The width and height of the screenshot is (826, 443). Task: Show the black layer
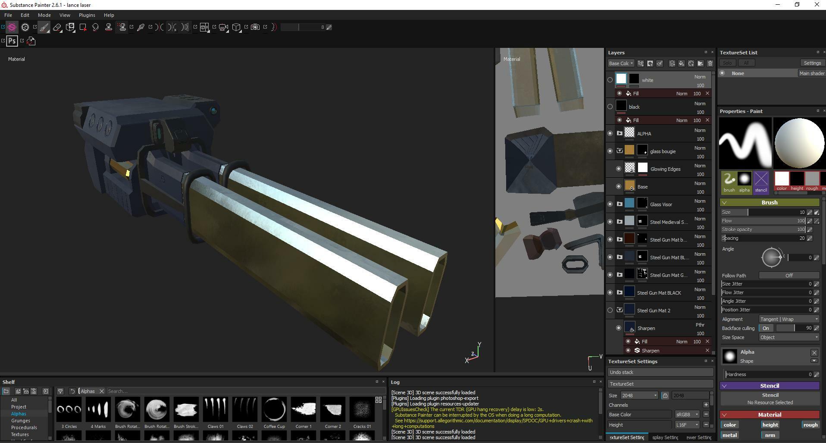[610, 107]
